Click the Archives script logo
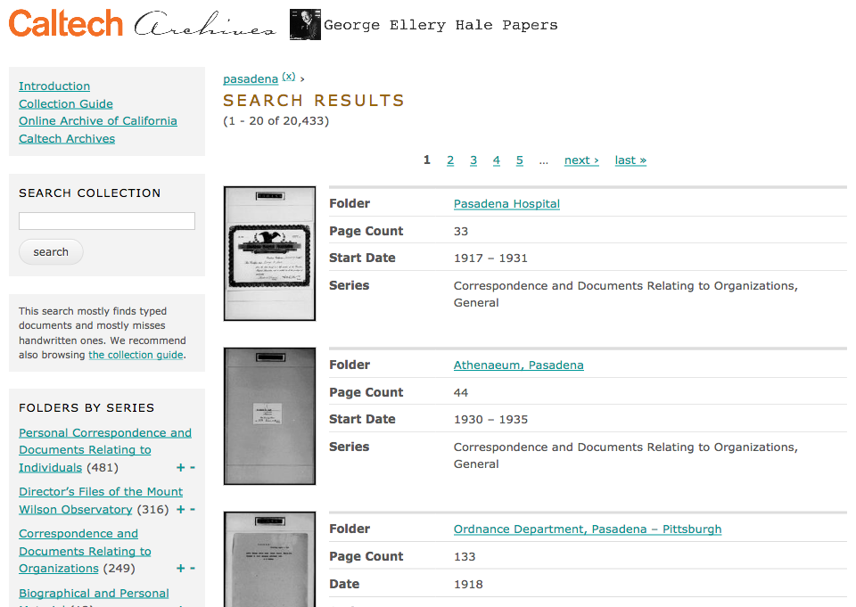The width and height of the screenshot is (856, 607). pos(205,24)
